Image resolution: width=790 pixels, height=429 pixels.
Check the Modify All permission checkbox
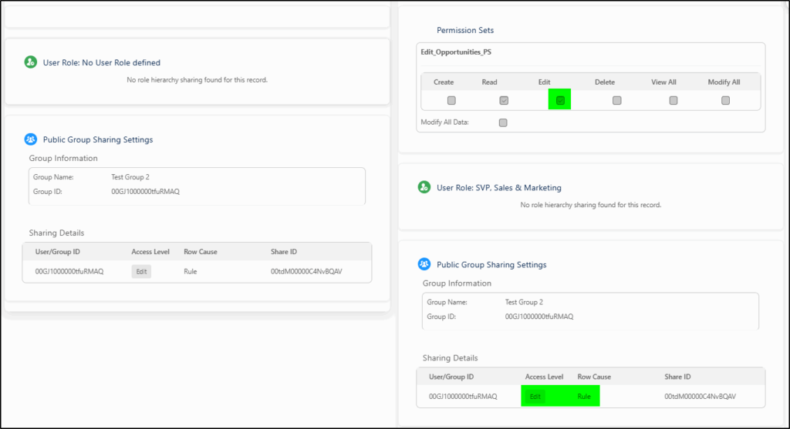(725, 100)
